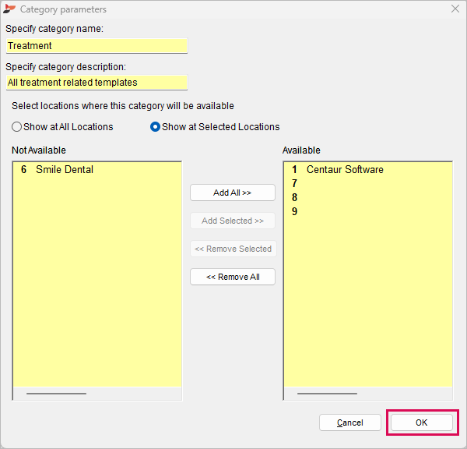
Task: Click the category name field containing Treatment
Action: pyautogui.click(x=97, y=46)
